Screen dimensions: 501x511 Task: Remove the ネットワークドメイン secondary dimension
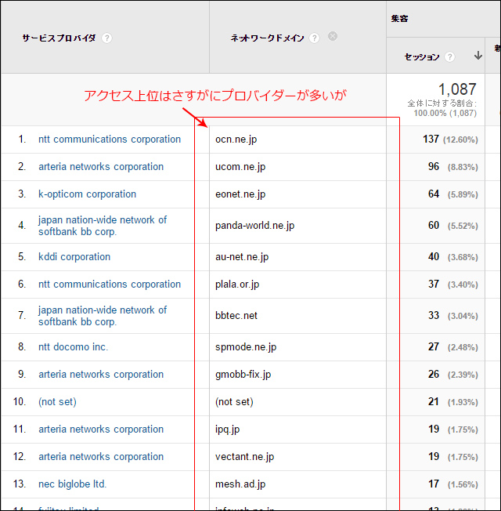(333, 36)
